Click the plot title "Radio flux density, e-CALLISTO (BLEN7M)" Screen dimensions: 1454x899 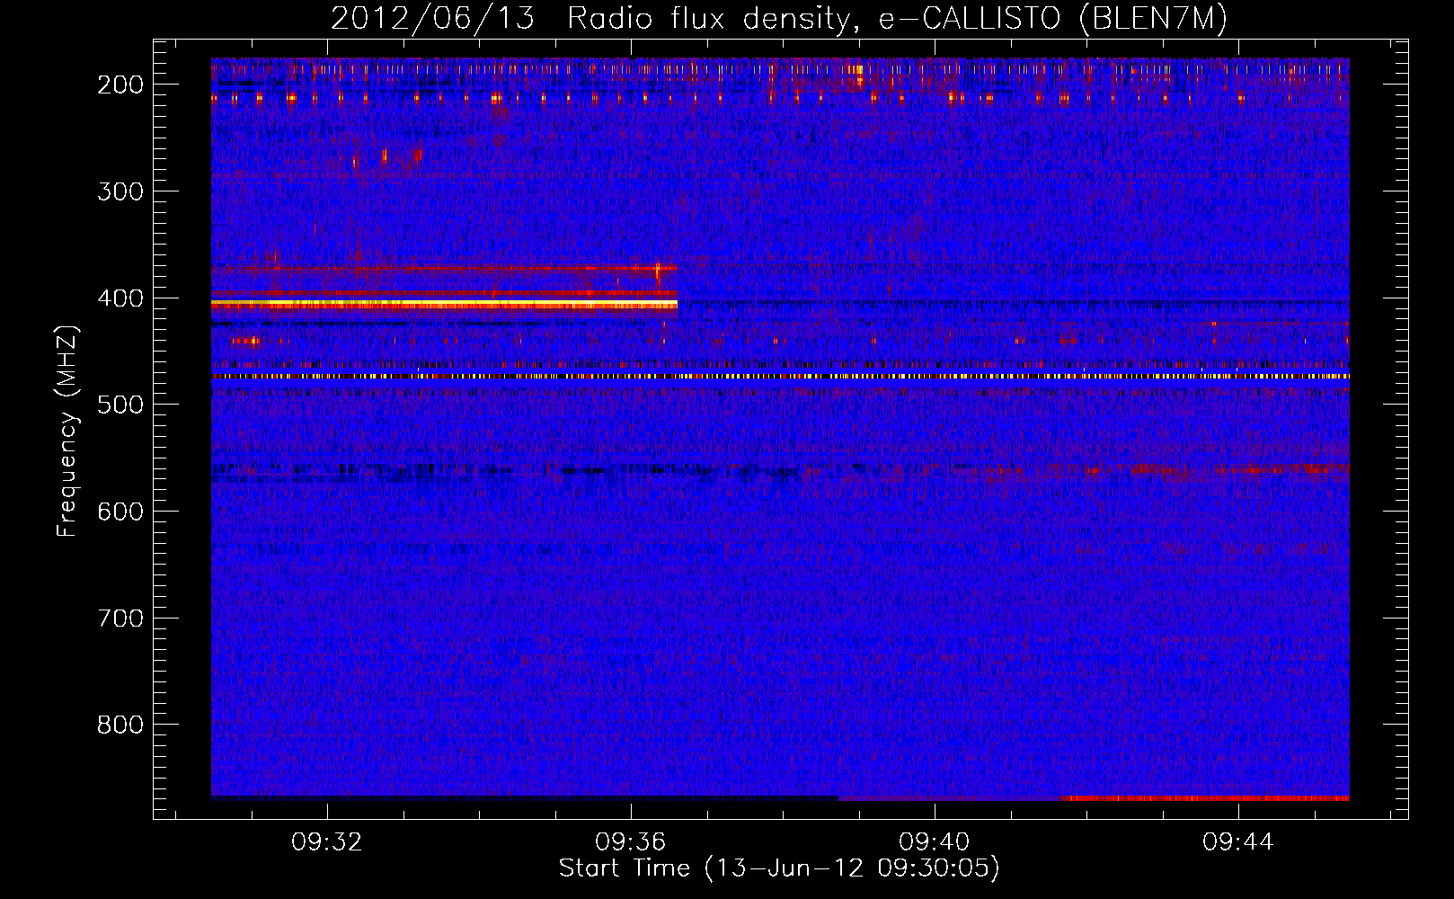[x=897, y=19]
